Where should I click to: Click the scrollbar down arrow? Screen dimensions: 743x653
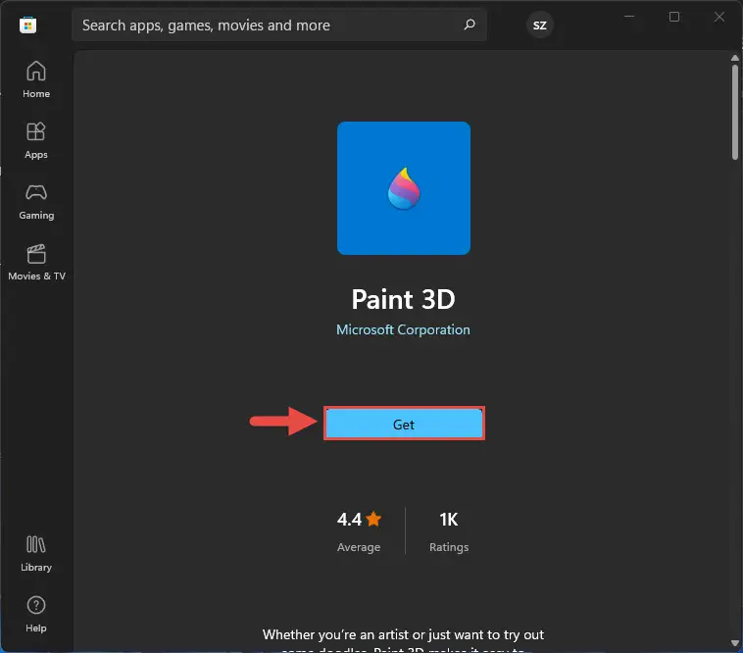tap(735, 643)
